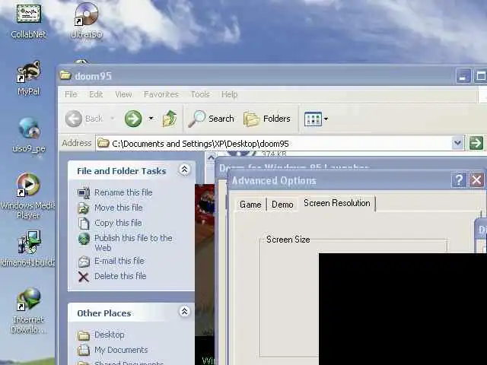Open the Favorites menu
This screenshot has width=487, height=365.
pos(161,94)
